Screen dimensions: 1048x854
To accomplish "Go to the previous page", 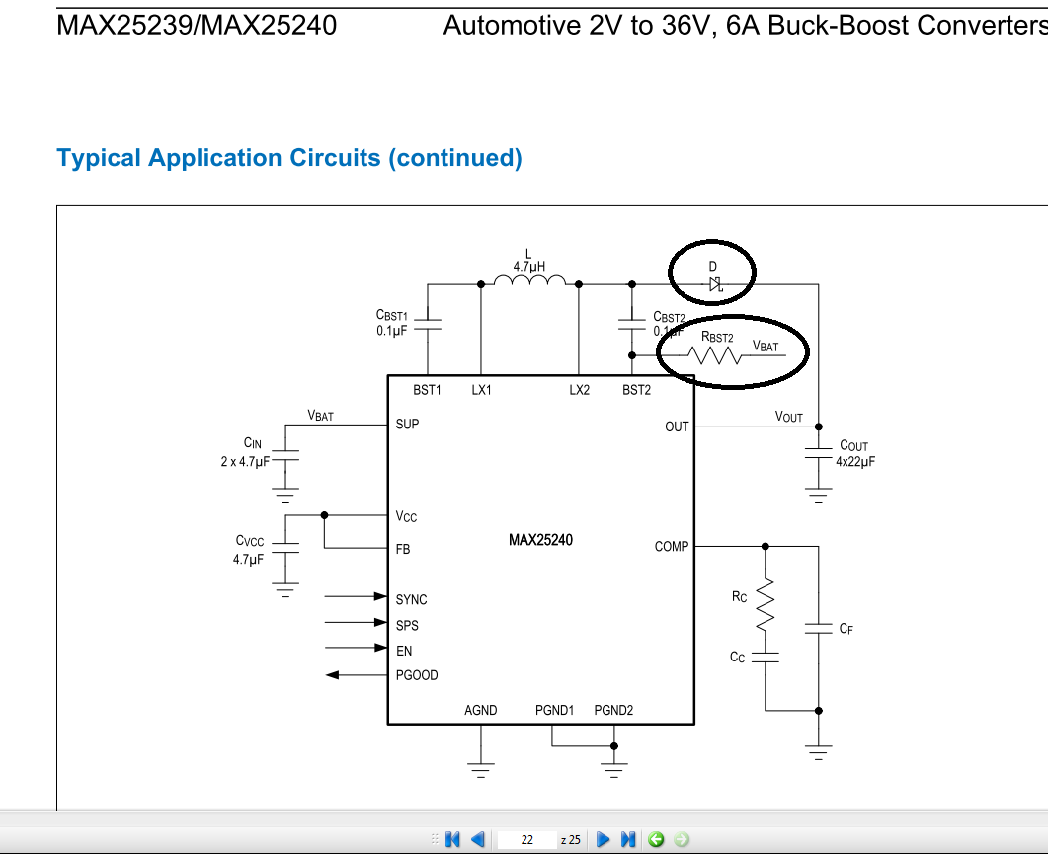I will 477,838.
